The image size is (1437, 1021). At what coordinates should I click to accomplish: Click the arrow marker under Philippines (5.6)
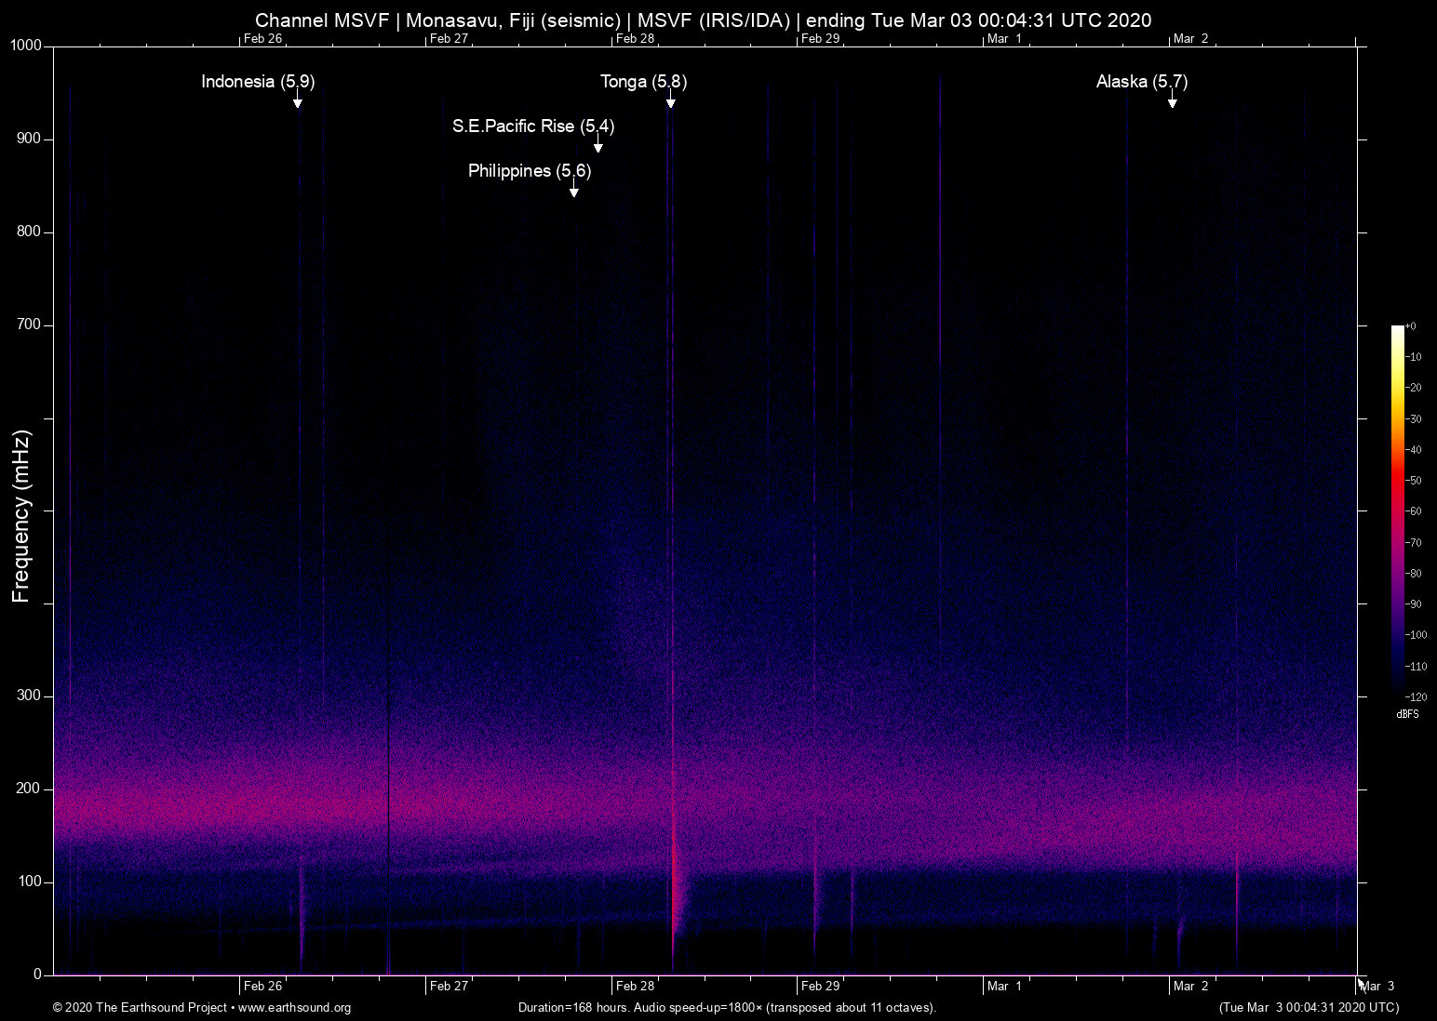[x=574, y=190]
